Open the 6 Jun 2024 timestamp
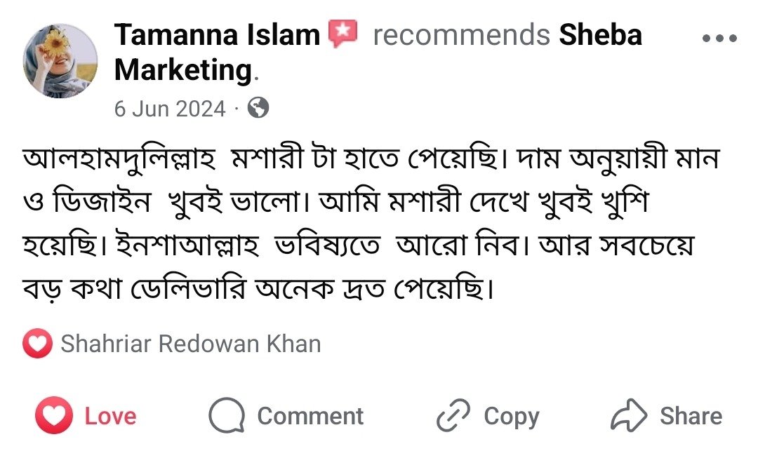Screen dimensions: 758x458 pyautogui.click(x=170, y=109)
